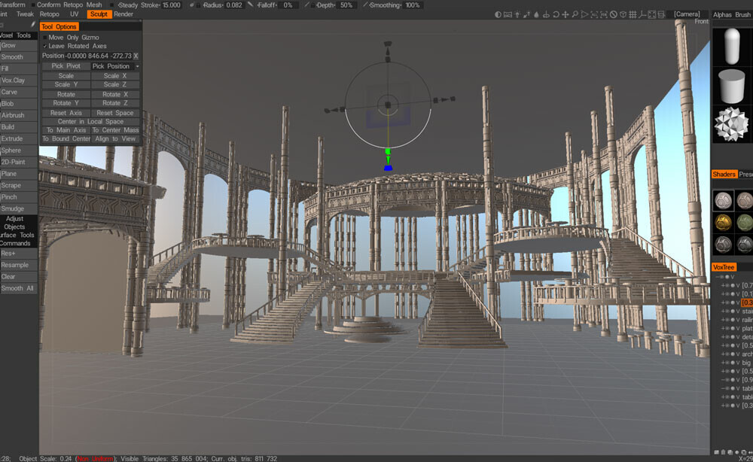Click the no-entry circle icon in the viewport toolbar
The width and height of the screenshot is (753, 462).
613,15
